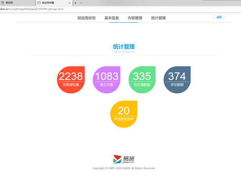
Task: Click the blue 评论数据 374 badge
Action: coord(177,79)
